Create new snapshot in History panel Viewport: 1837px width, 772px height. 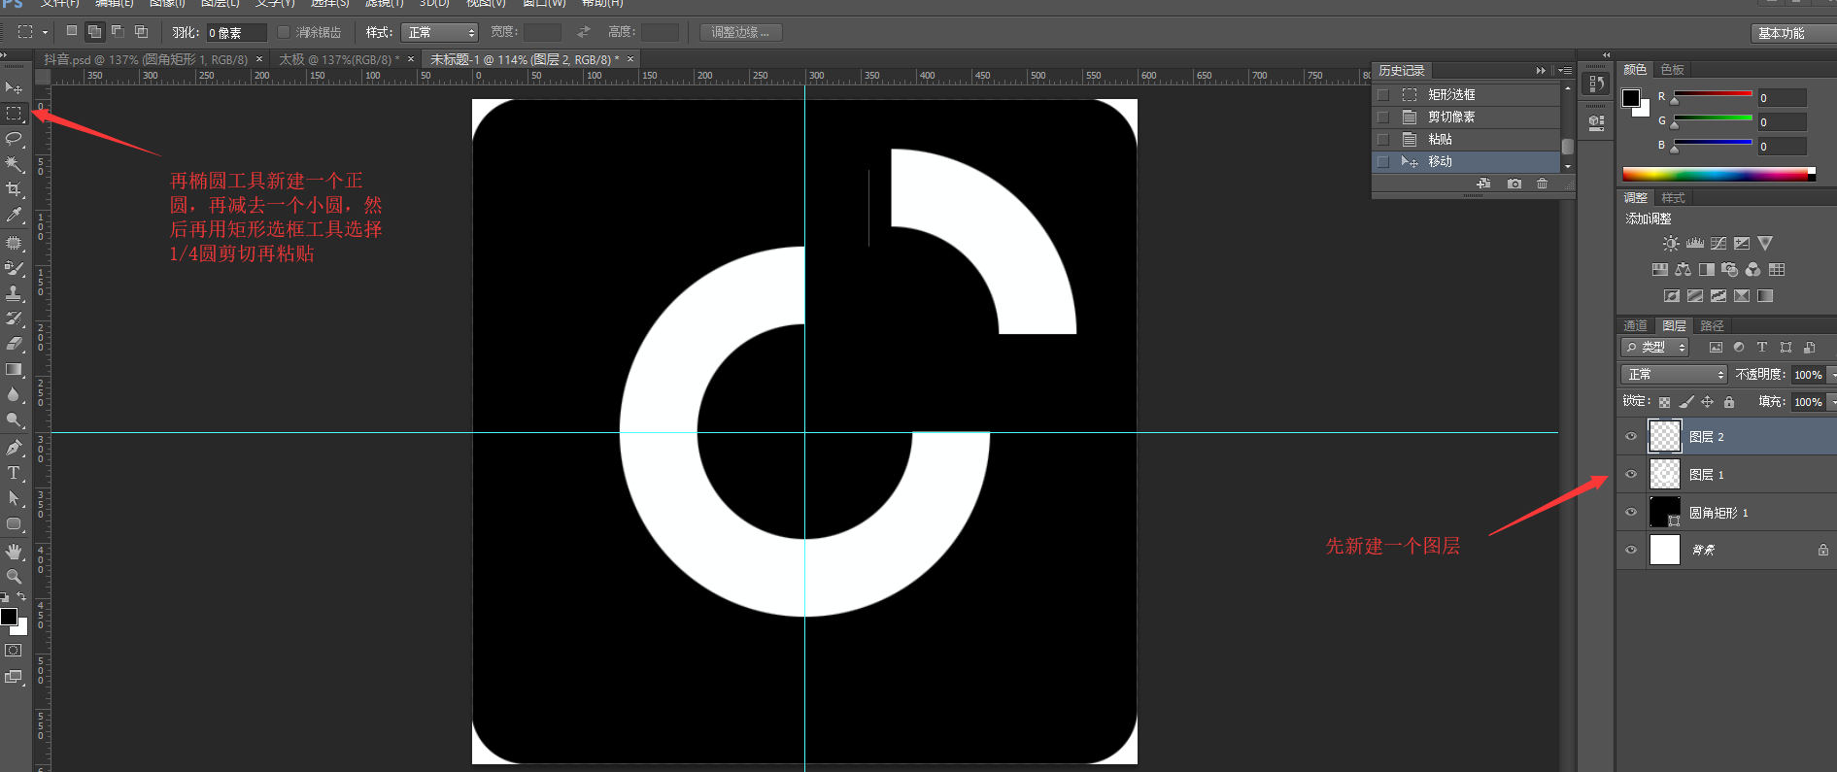point(1514,184)
